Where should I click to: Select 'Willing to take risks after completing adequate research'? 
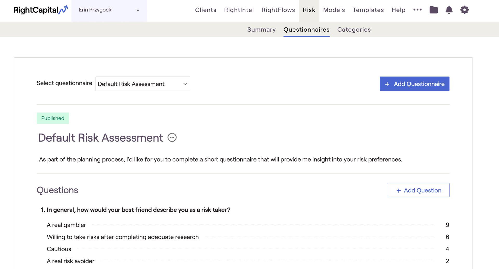(123, 237)
